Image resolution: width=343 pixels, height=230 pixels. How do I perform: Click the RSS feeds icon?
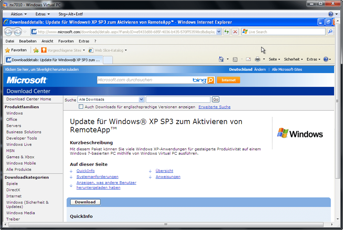235,60
